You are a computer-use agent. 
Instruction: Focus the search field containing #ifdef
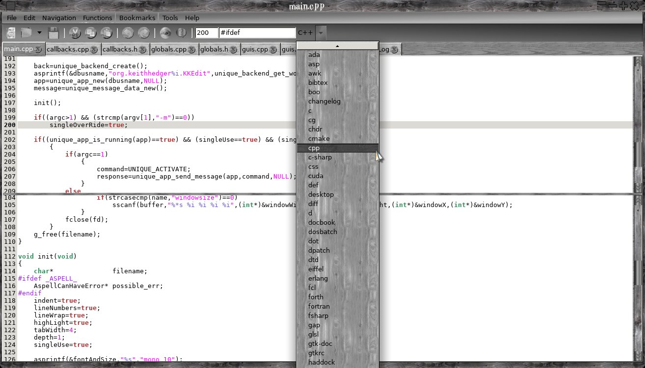coord(257,33)
